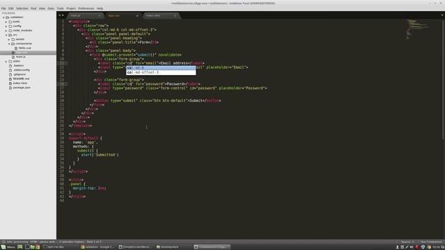Open the Tools menu
Viewport: 445px width, 250px height.
coord(60,8)
